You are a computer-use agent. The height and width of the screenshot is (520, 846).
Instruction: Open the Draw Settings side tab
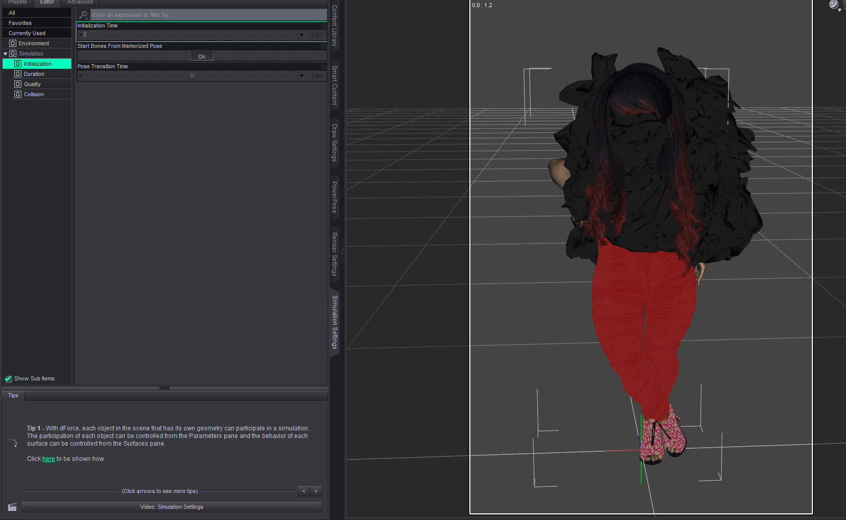(334, 143)
